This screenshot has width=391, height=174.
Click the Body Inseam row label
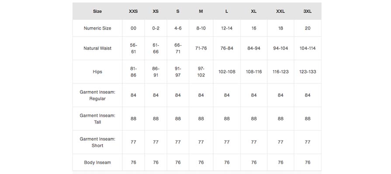click(97, 163)
